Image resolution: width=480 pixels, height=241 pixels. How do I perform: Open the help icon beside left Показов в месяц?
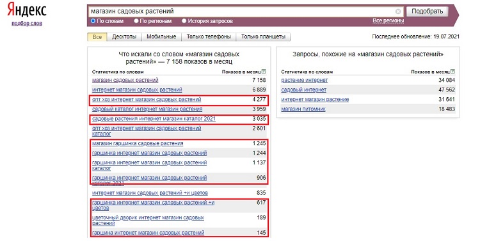(x=264, y=72)
